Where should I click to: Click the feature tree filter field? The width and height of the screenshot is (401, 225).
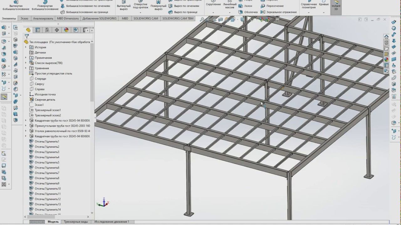[x=60, y=36]
